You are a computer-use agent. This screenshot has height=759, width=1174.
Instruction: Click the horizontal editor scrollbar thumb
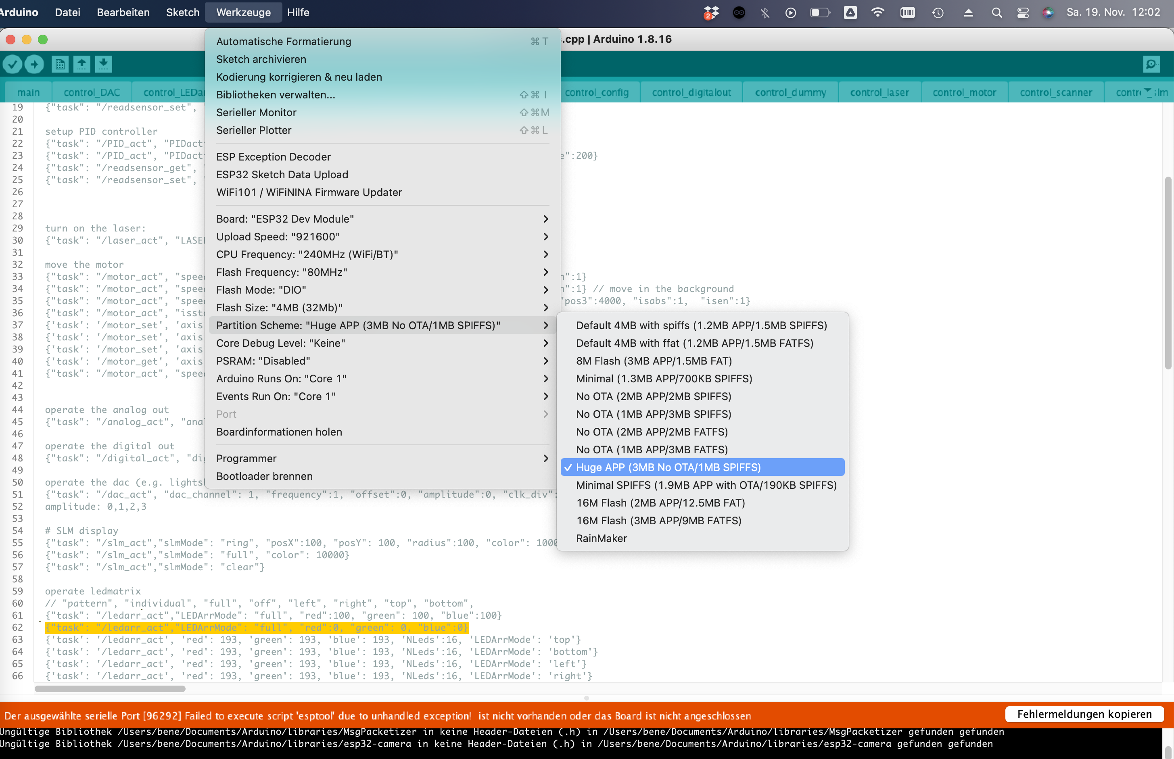coord(110,688)
